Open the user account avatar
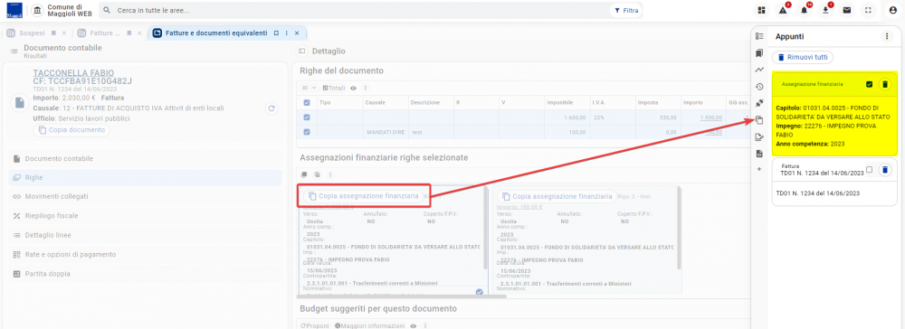Image resolution: width=905 pixels, height=329 pixels. [x=893, y=10]
